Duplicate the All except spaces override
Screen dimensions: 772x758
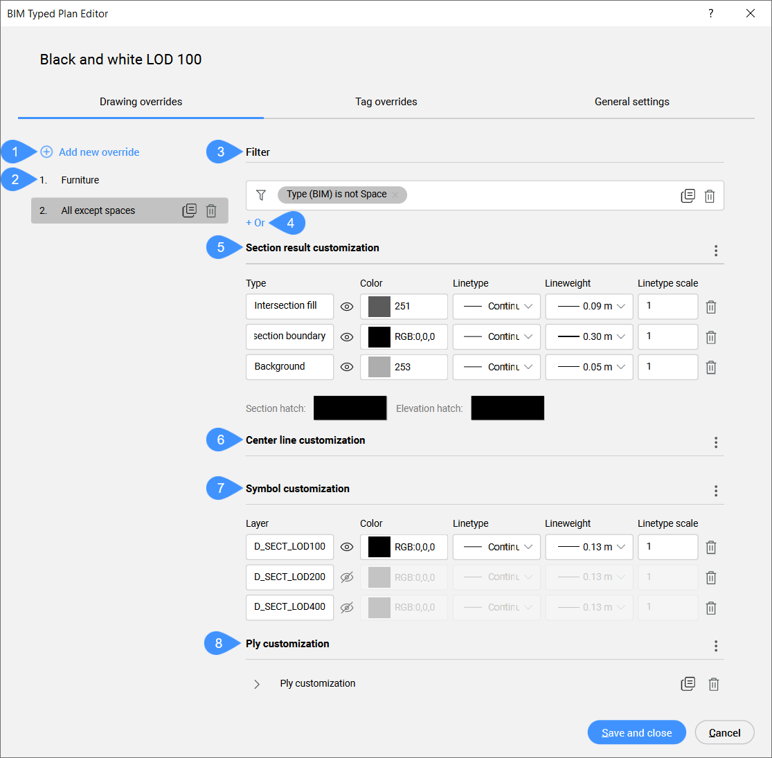coord(189,210)
